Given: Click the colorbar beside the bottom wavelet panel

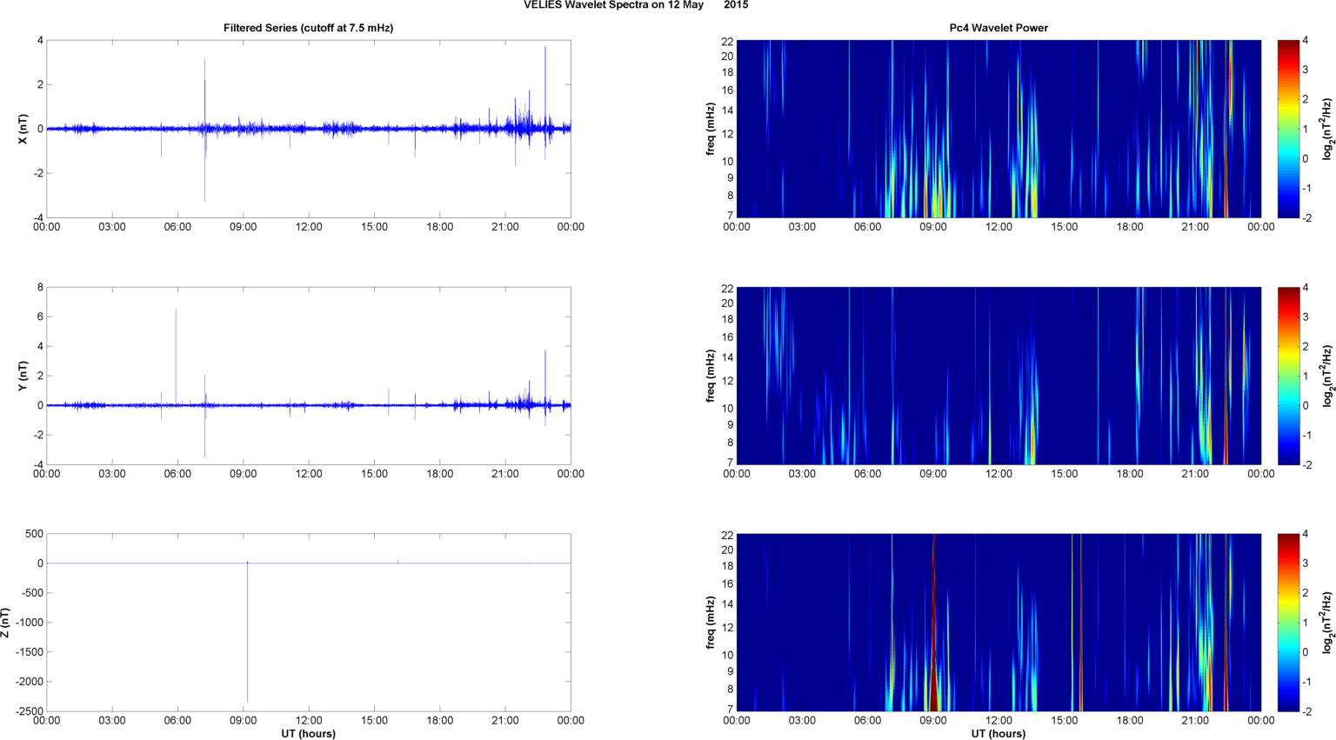Looking at the screenshot, I should (x=1288, y=623).
